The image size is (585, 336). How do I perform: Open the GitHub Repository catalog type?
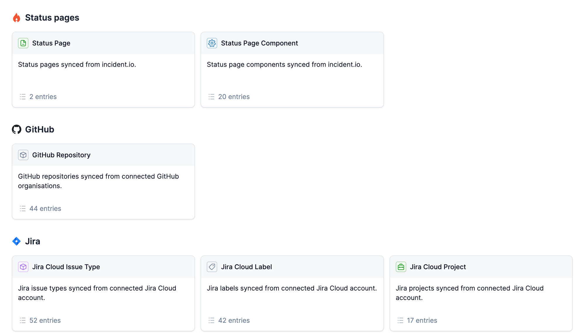[61, 155]
